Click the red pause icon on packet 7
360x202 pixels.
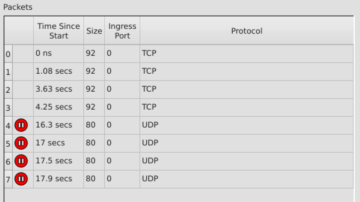tap(21, 179)
